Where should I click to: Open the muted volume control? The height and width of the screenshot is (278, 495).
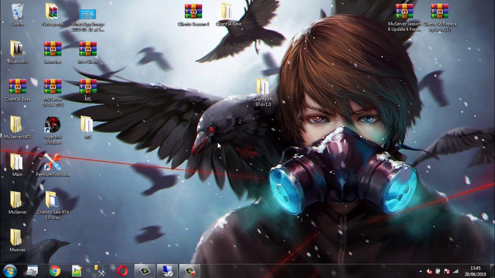pos(430,271)
